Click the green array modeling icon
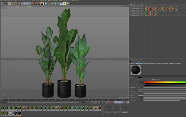Image resolution: width=186 pixels, height=117 pixels. (55, 3)
